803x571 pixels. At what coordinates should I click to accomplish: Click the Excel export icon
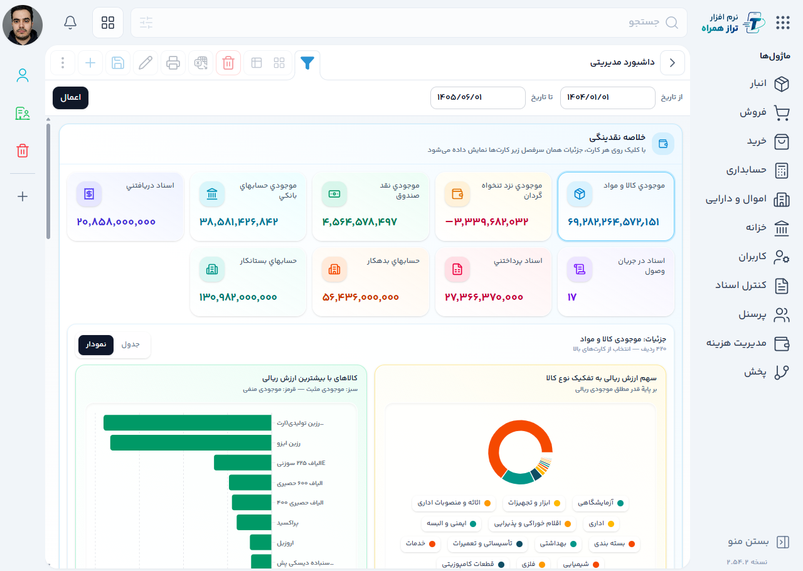click(201, 63)
